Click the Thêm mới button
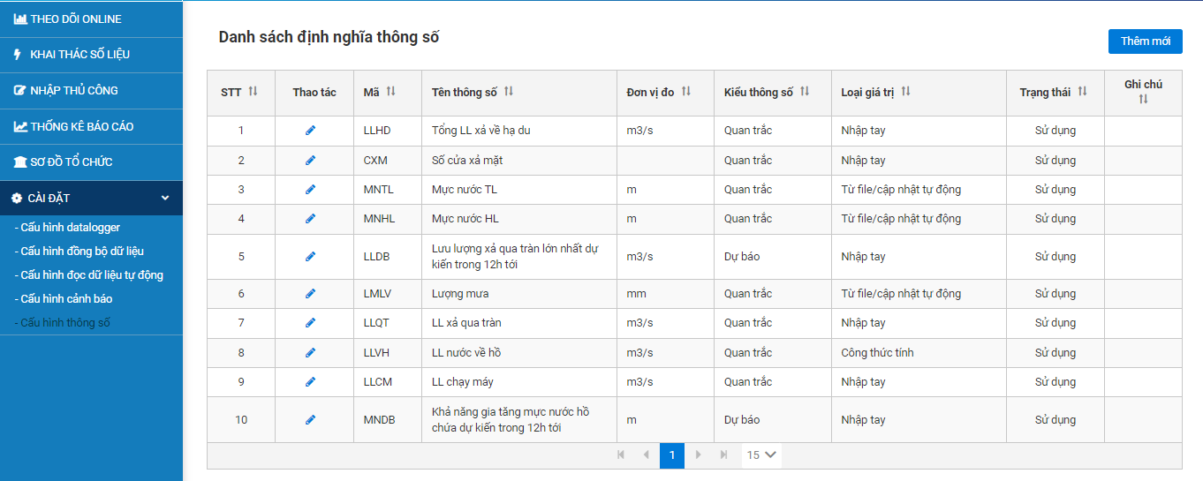 (1145, 41)
